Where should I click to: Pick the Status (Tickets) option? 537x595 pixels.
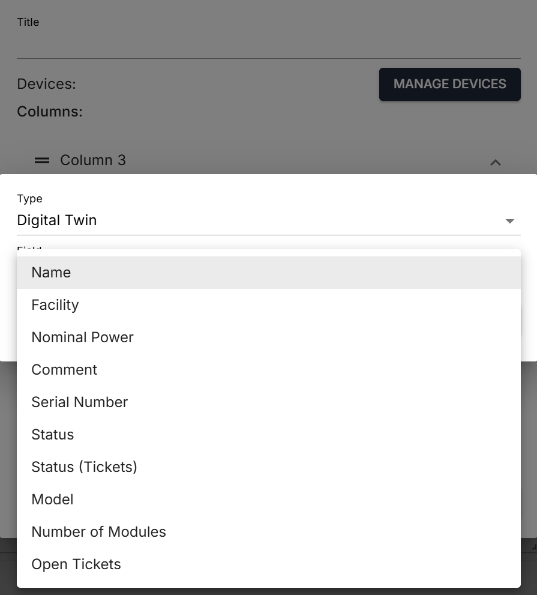[x=84, y=467]
